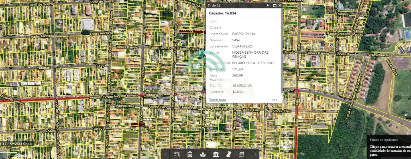411x159 pixels.
Task: Go to next toolbar widgets with right arrow
Action: pyautogui.click(x=255, y=154)
